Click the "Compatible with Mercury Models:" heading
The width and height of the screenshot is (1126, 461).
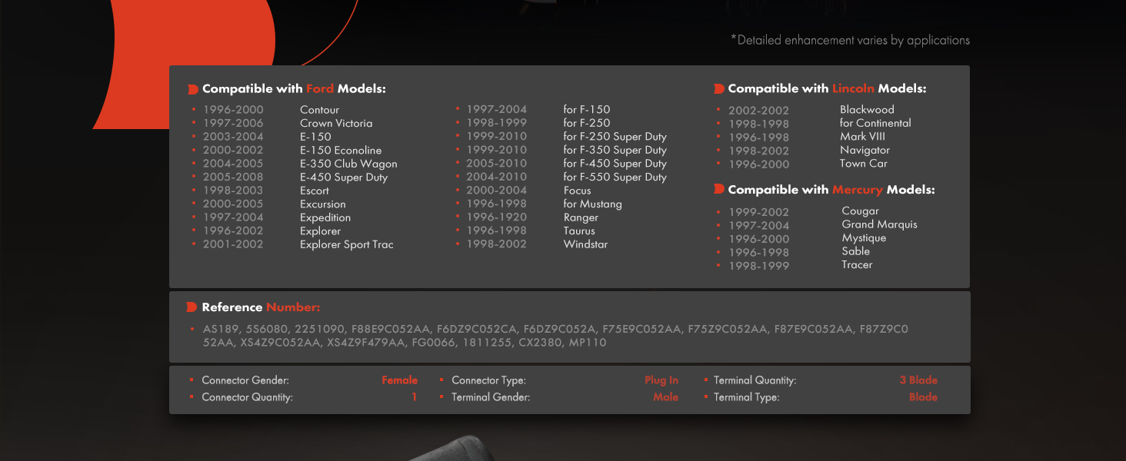click(x=831, y=190)
